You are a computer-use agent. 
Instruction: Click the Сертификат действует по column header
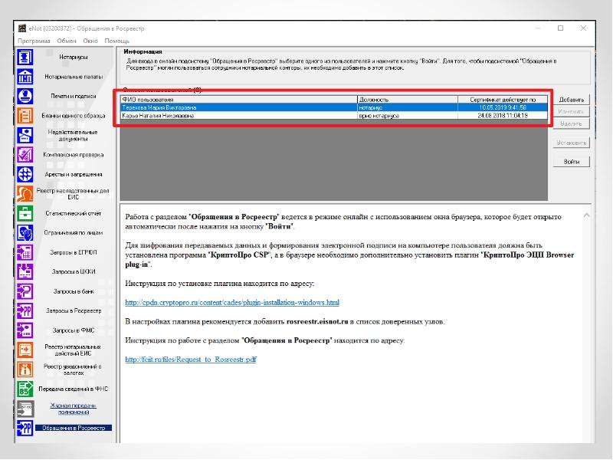pyautogui.click(x=503, y=100)
